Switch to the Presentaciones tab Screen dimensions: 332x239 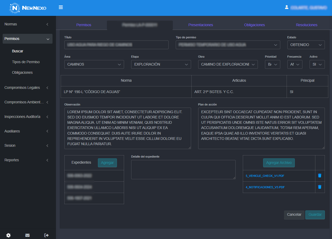tap(201, 25)
